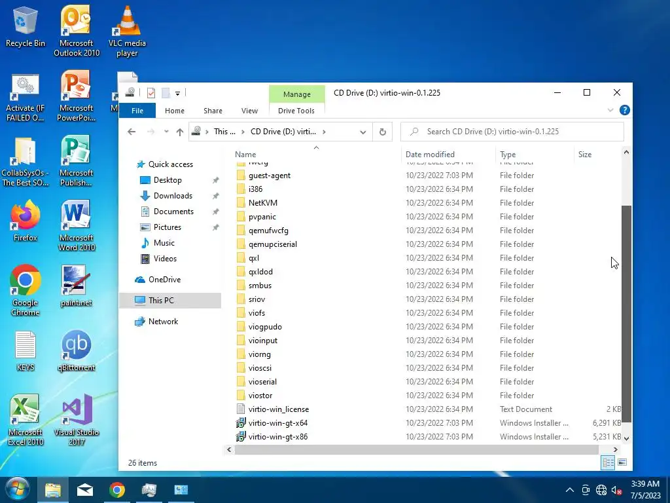670x503 pixels.
Task: Open the recent locations dropdown arrow
Action: point(166,132)
